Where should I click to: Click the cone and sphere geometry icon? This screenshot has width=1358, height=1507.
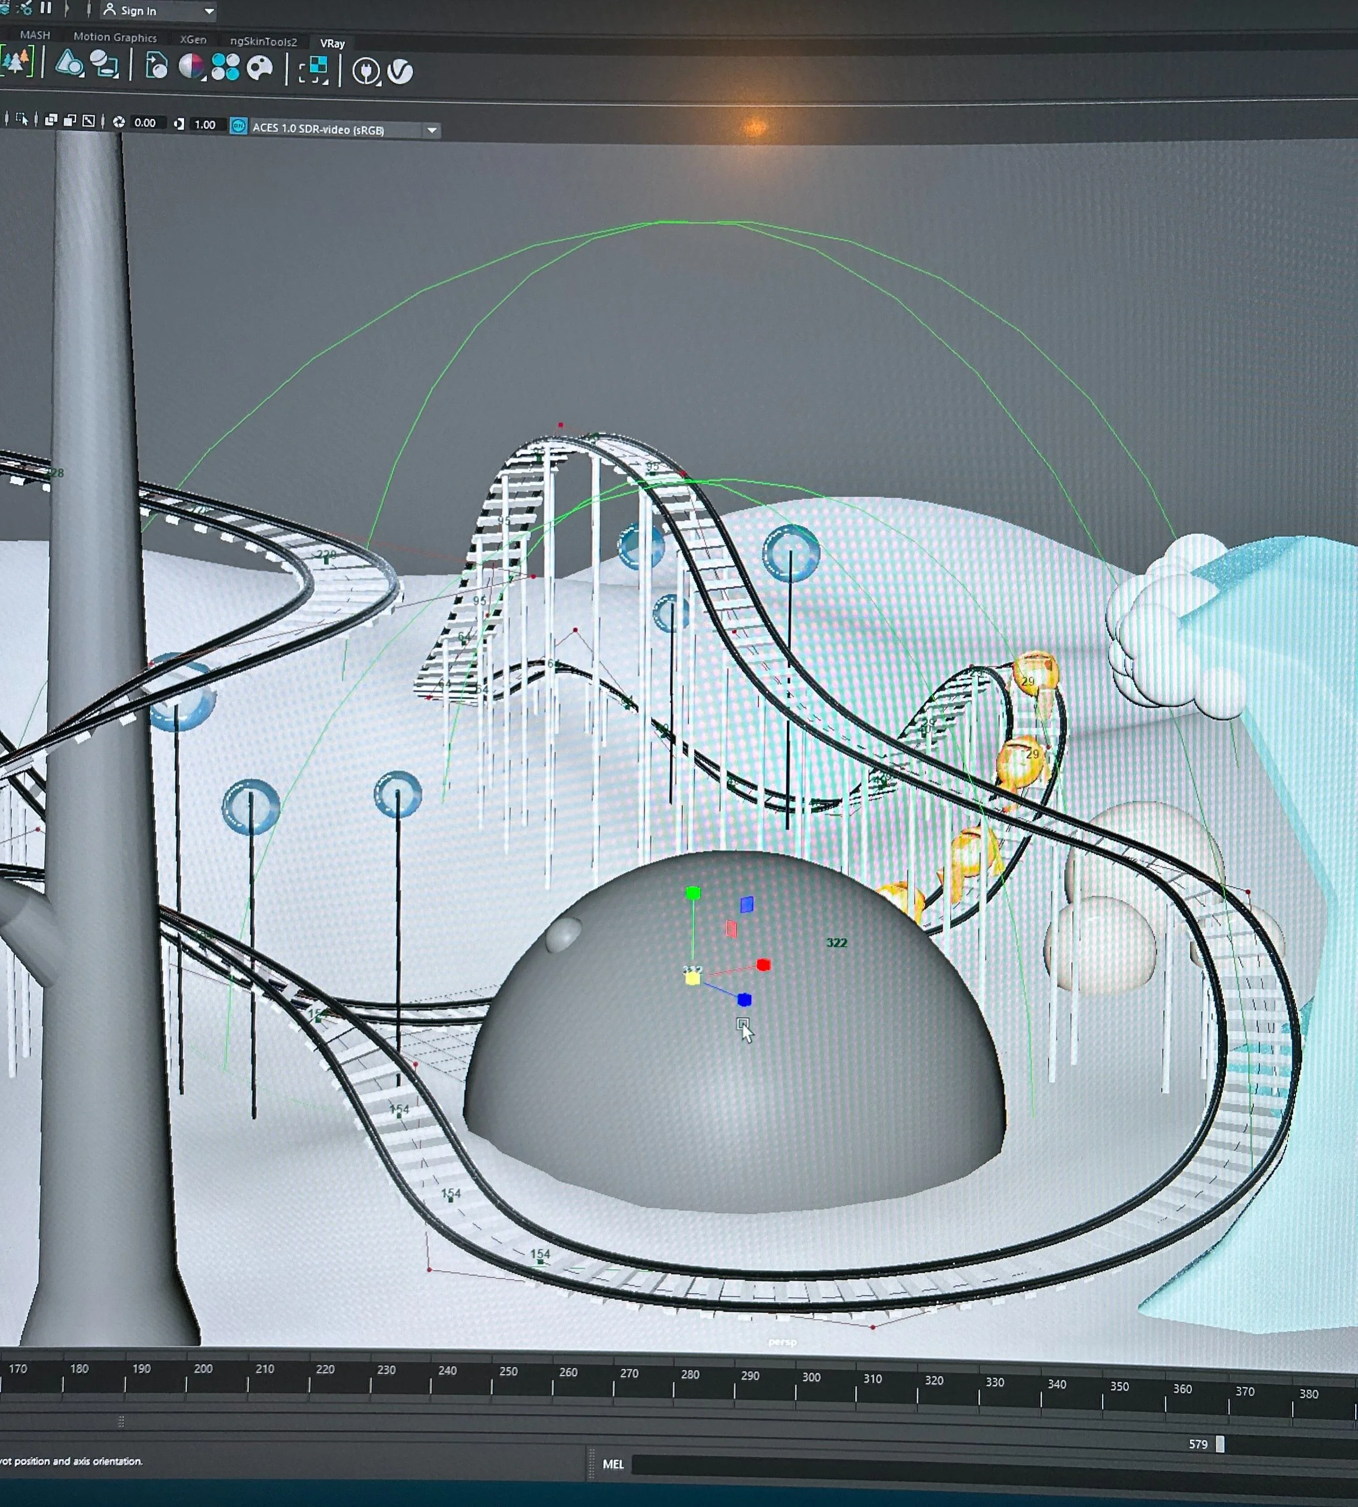[70, 64]
